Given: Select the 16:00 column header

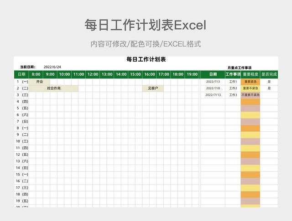Looking at the screenshot, I should [150, 74].
